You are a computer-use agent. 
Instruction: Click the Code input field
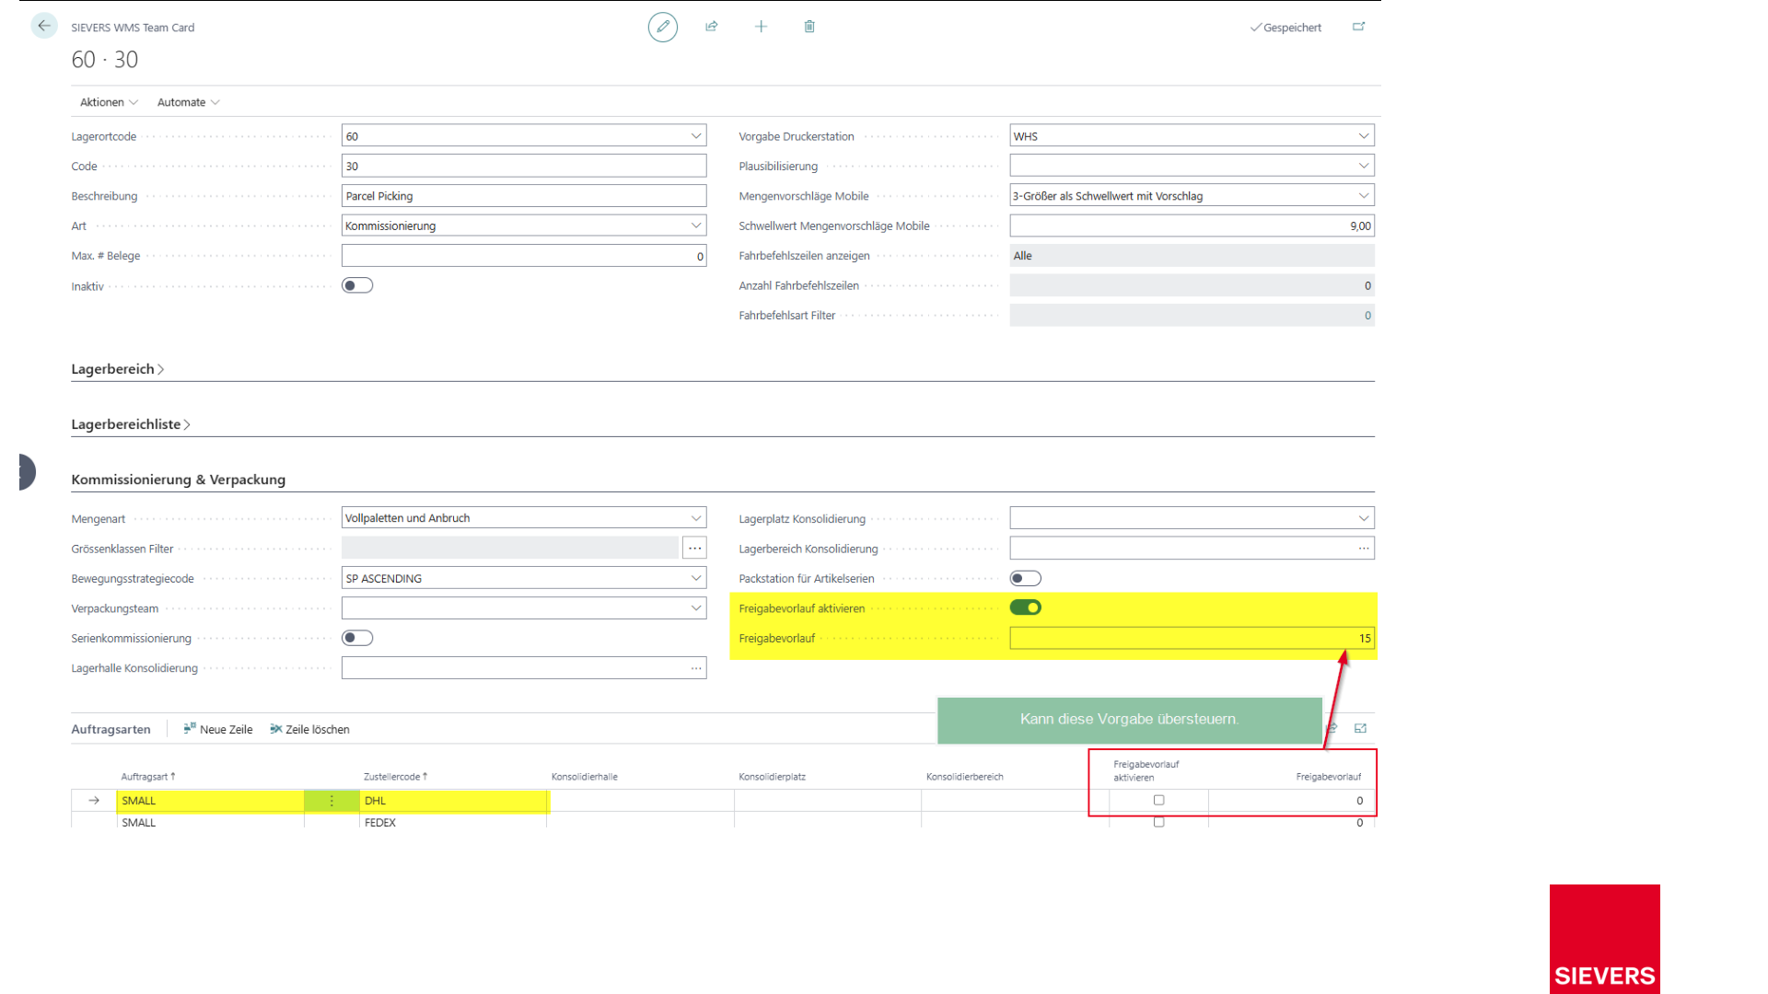pyautogui.click(x=524, y=166)
